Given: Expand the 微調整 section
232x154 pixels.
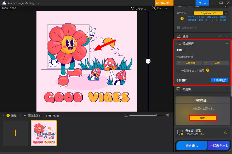Looking at the screenshot, I should click(227, 89).
